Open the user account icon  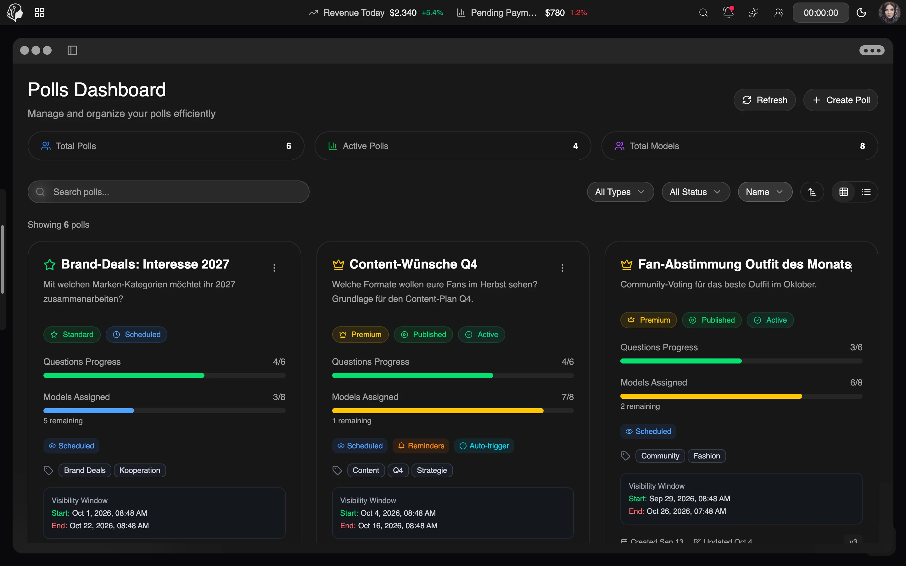(x=779, y=13)
